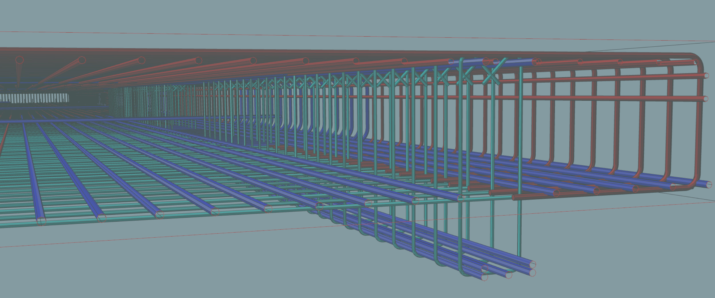The width and height of the screenshot is (715, 298).
Task: Click the blue bar end circle at far right bottom
Action: [709, 185]
